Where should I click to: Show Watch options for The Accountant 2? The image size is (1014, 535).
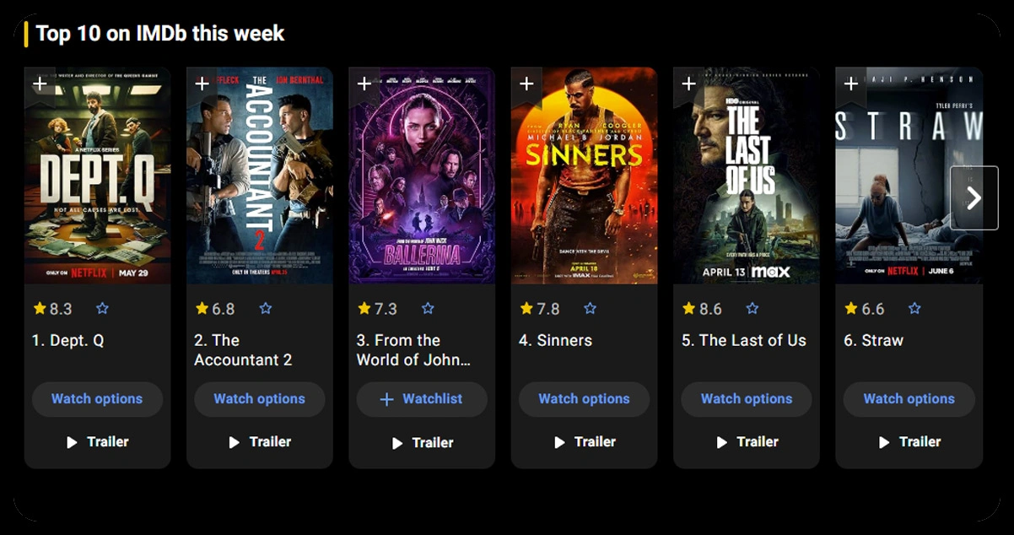[259, 399]
